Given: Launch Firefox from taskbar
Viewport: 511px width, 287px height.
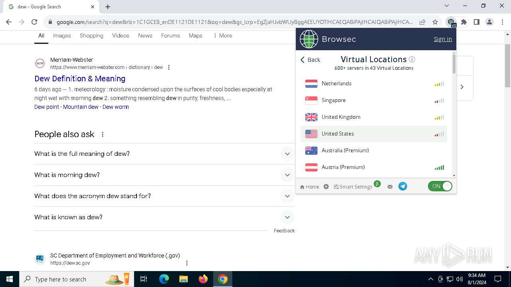Looking at the screenshot, I should point(203,279).
